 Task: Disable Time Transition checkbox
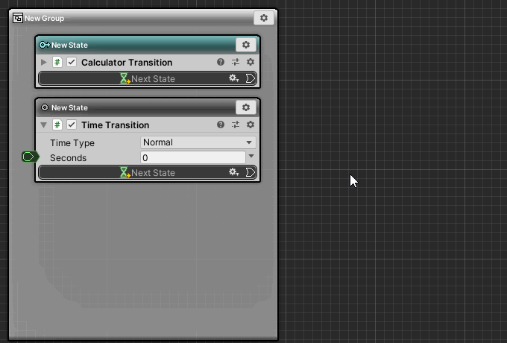click(x=72, y=125)
